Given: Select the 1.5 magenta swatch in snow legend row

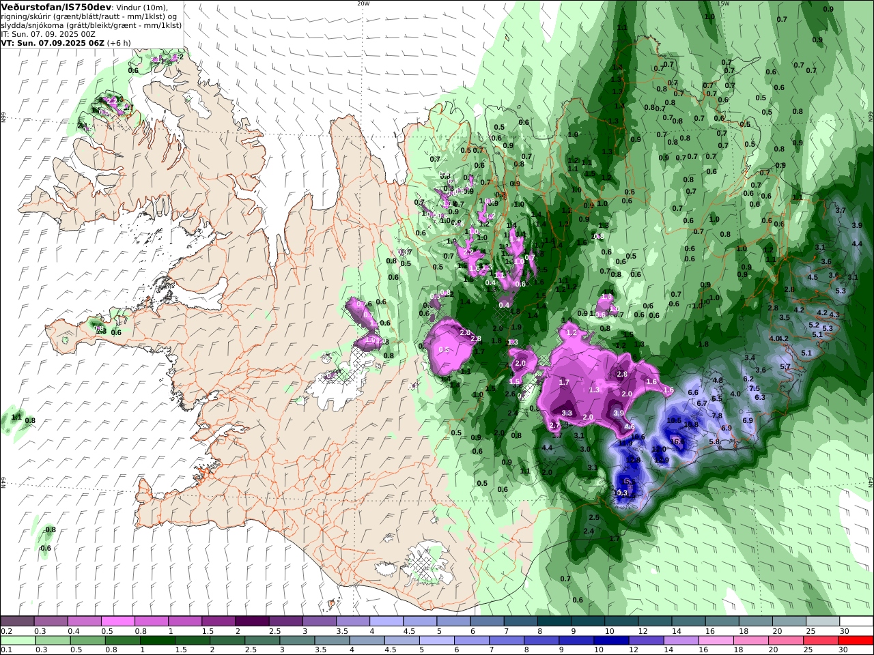Looking at the screenshot, I should 218,621.
